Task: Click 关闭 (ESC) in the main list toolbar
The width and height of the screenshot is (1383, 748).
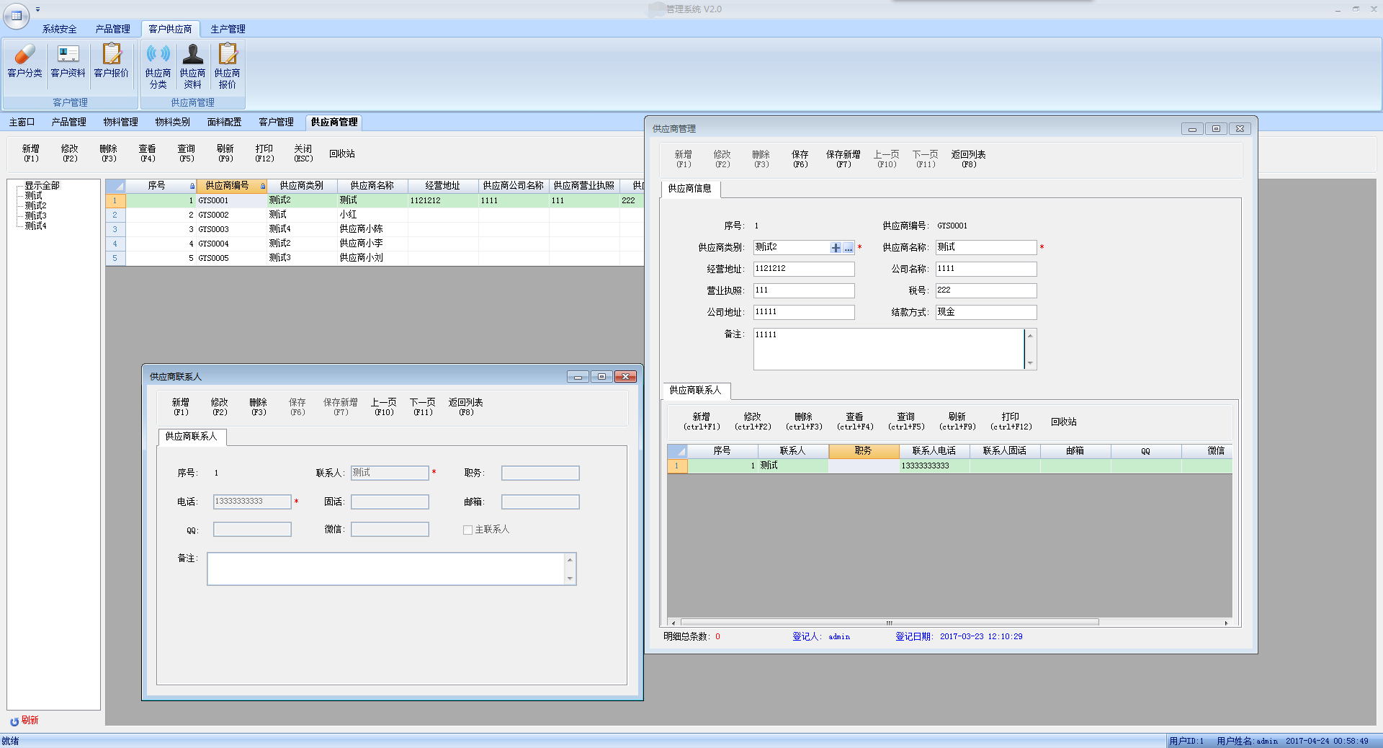Action: (303, 153)
